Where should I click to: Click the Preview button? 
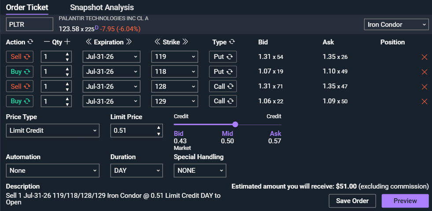(x=405, y=201)
